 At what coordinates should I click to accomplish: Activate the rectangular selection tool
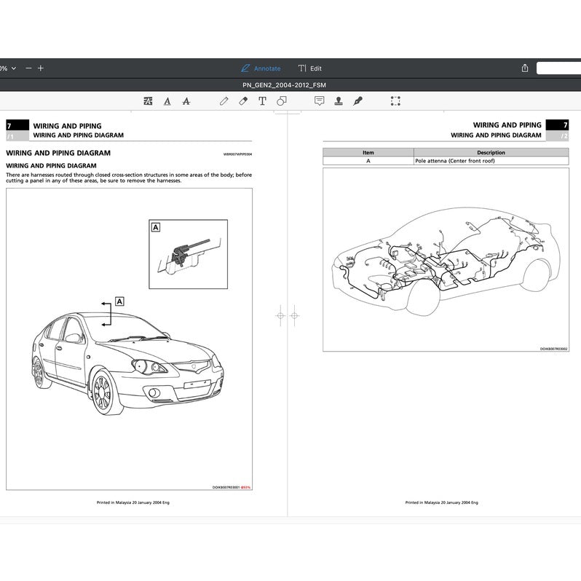click(395, 101)
